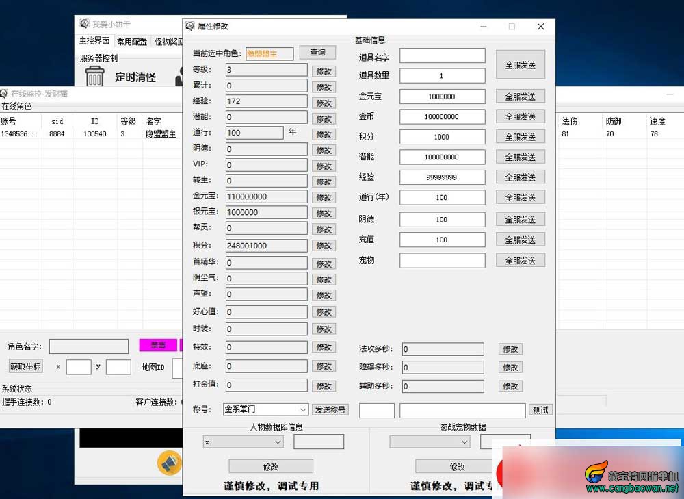Click 修改 next to the 等级 field
Screen dimensions: 684x499
click(x=324, y=71)
